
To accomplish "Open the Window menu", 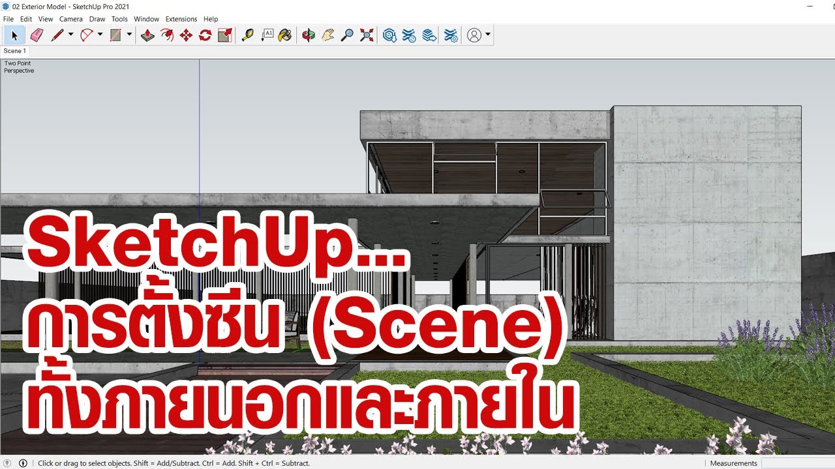I will (147, 19).
